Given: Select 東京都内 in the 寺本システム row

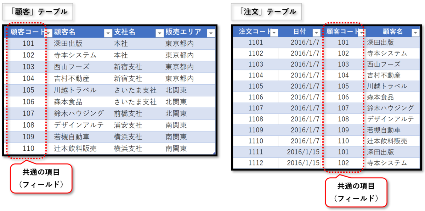Looking at the screenshot, I should coord(180,55).
